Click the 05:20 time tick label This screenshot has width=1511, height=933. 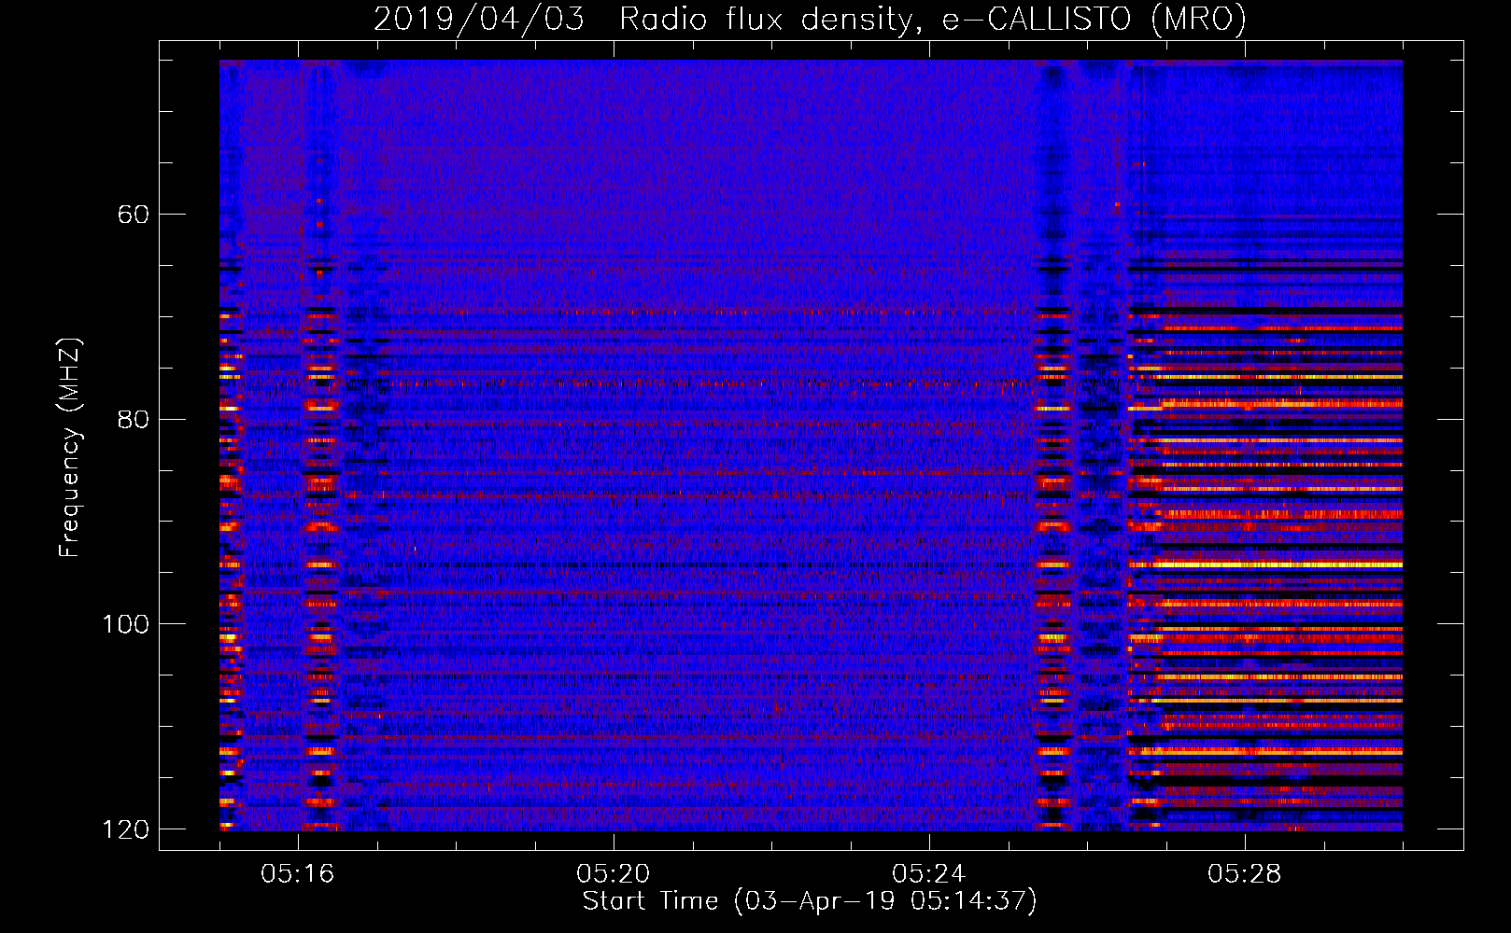(614, 873)
